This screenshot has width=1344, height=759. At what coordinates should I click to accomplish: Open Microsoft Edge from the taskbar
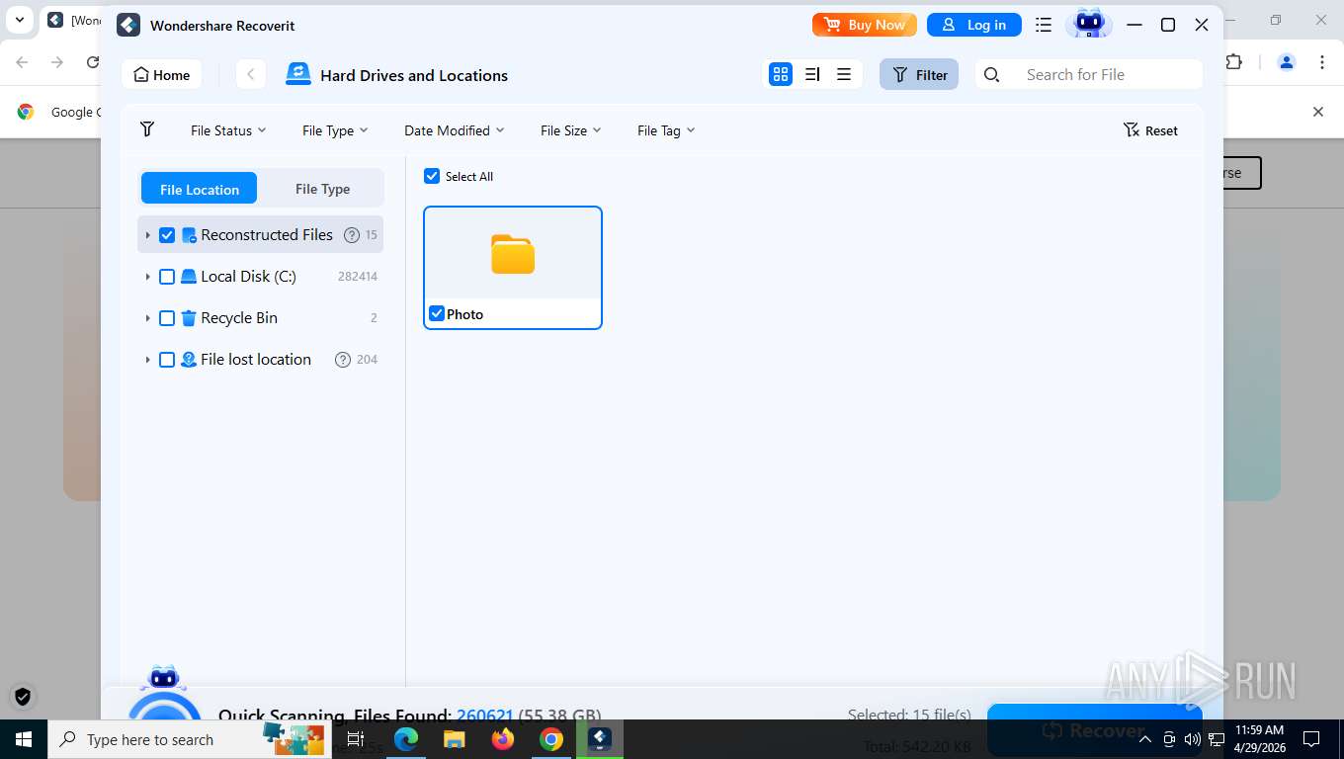pos(406,739)
